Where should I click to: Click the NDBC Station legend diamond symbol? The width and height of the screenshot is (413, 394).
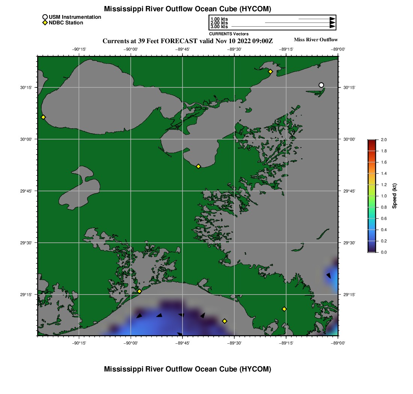pyautogui.click(x=45, y=23)
